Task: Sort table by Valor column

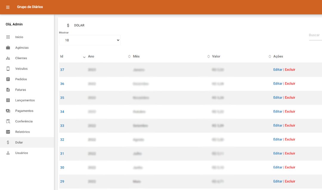Action: coord(216,56)
